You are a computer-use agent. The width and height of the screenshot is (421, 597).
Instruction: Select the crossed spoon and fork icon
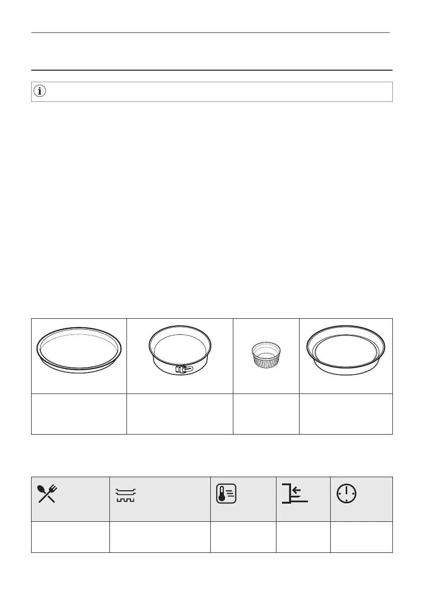47,494
